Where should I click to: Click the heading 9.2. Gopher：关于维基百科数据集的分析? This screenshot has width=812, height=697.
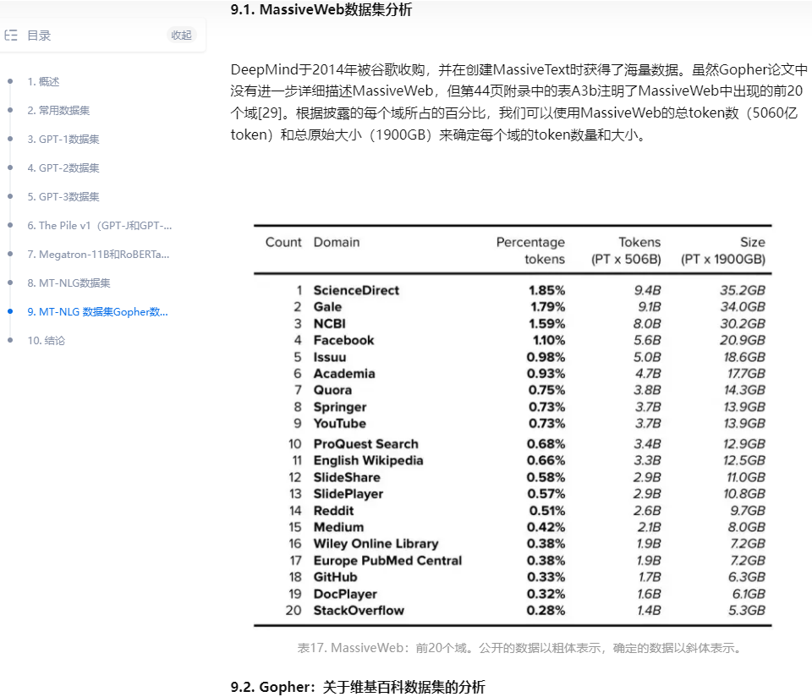[x=358, y=687]
